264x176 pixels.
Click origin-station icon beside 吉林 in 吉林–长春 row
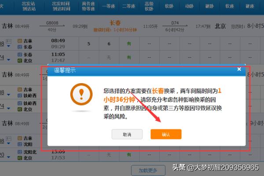pos(20,41)
